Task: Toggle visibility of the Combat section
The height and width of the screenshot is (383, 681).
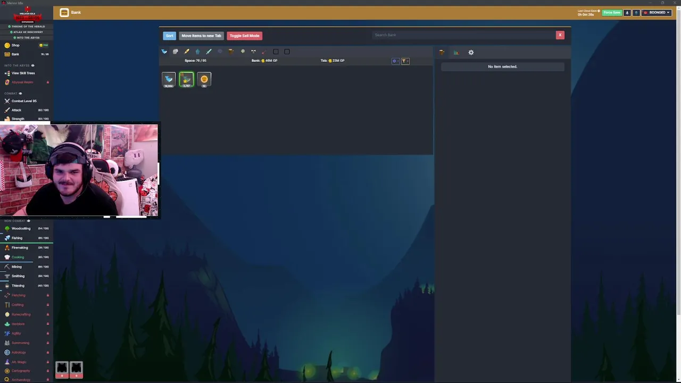Action: click(20, 94)
